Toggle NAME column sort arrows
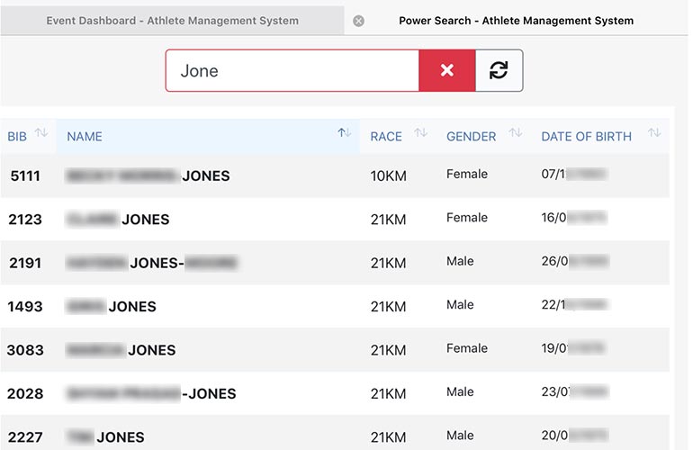This screenshot has height=450, width=693. point(344,134)
